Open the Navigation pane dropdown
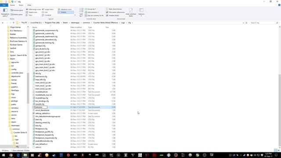281x158 pixels. 5,12
